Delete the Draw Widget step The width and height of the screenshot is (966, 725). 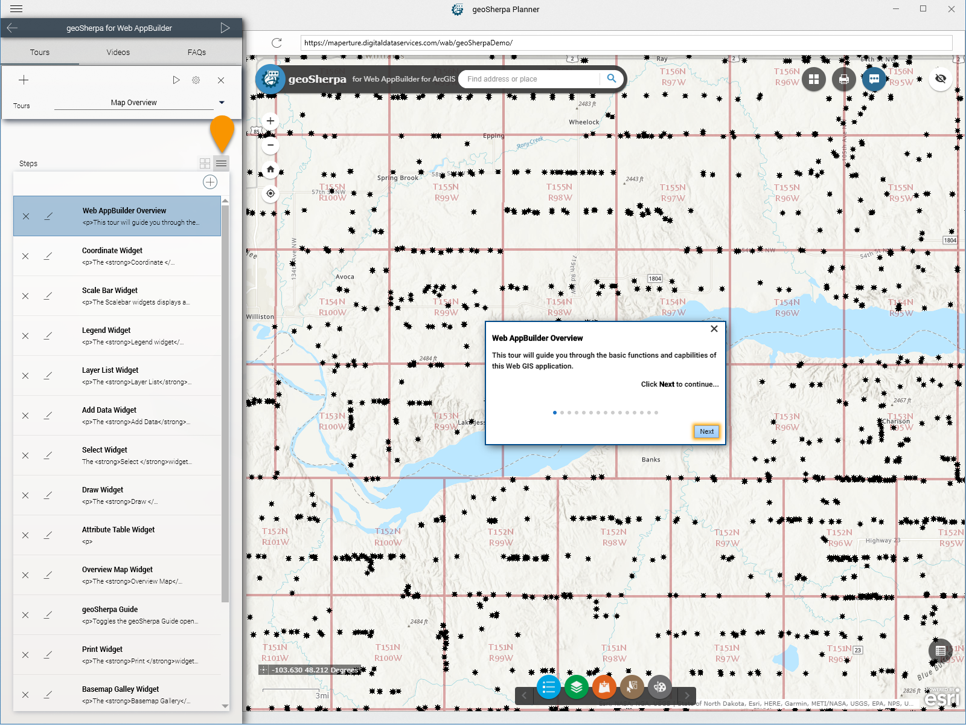click(25, 495)
